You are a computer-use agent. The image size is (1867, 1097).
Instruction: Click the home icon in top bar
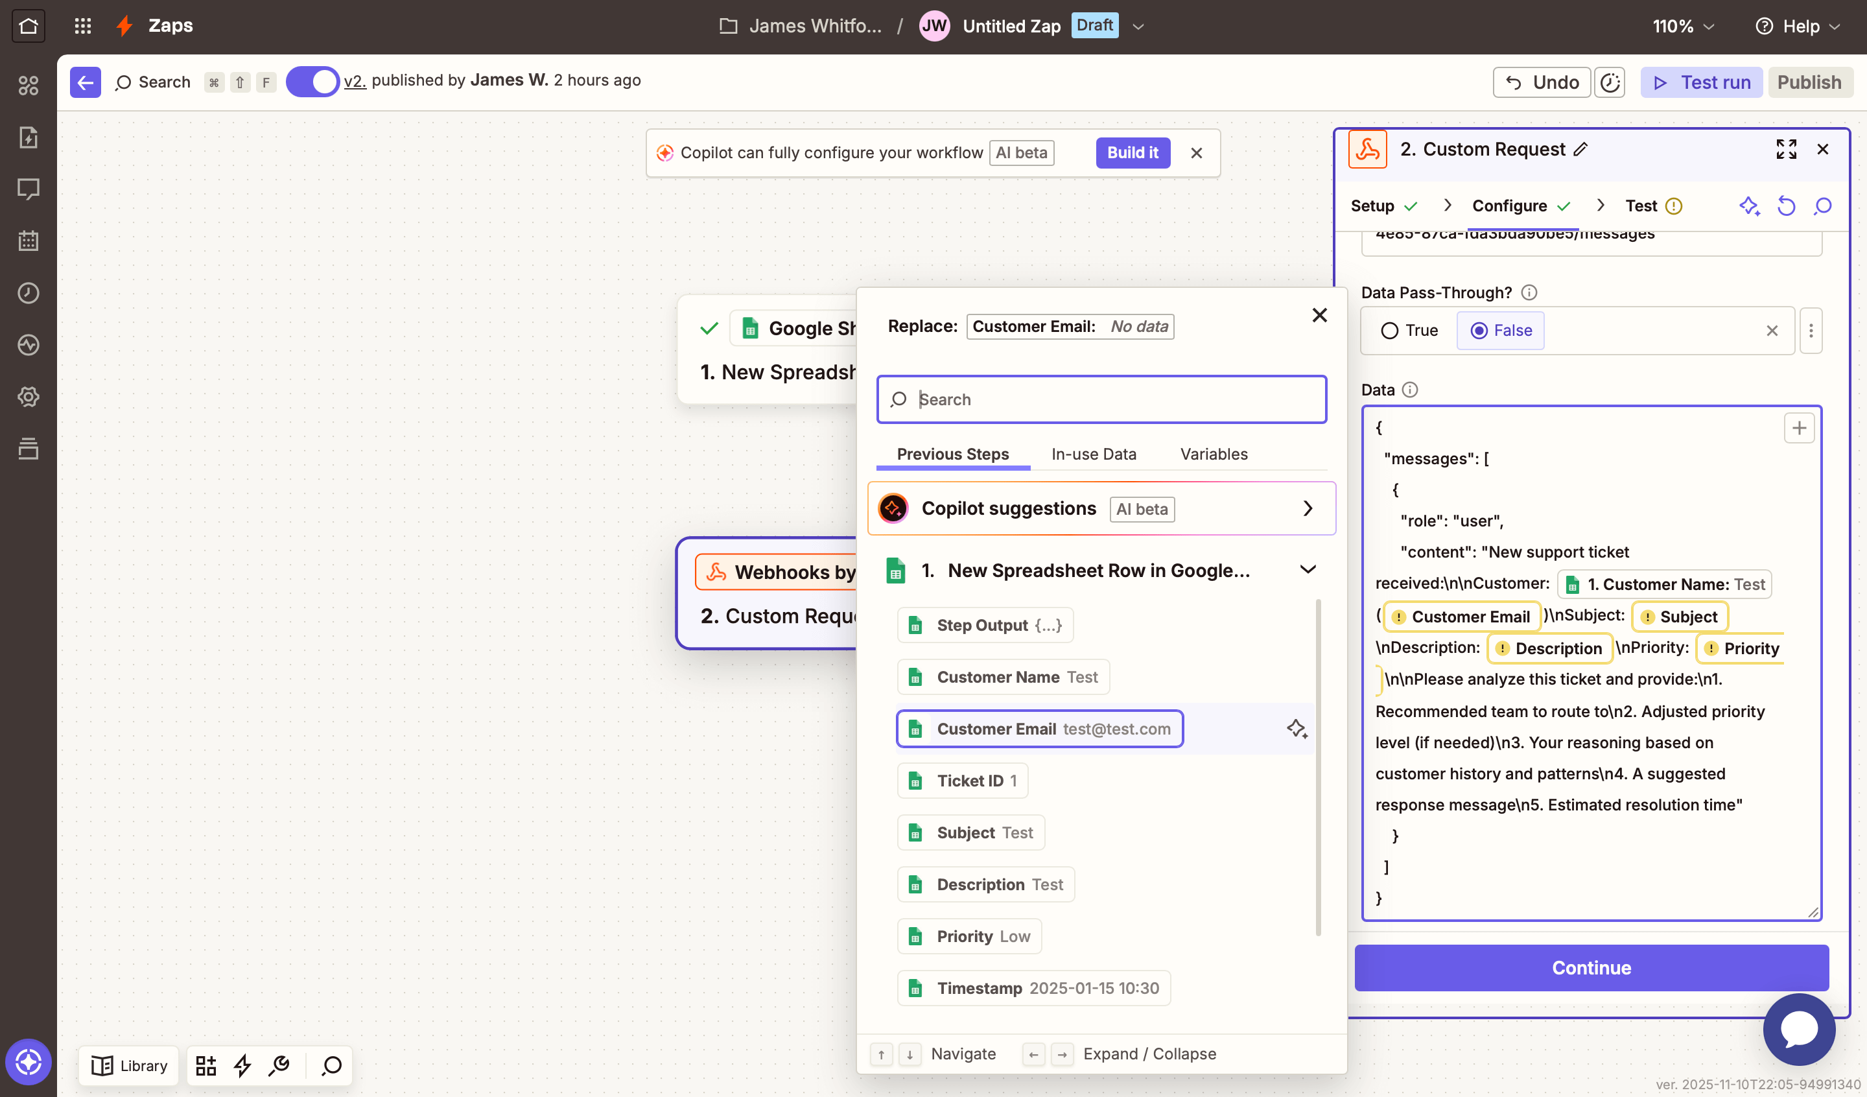[28, 26]
